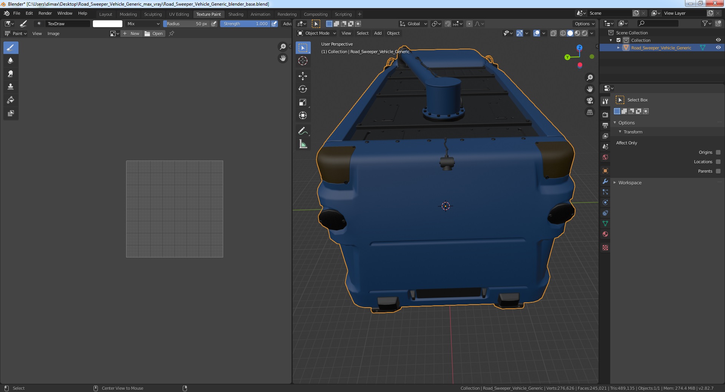Activate the 3D Cursor tool
The height and width of the screenshot is (392, 725).
click(x=303, y=61)
